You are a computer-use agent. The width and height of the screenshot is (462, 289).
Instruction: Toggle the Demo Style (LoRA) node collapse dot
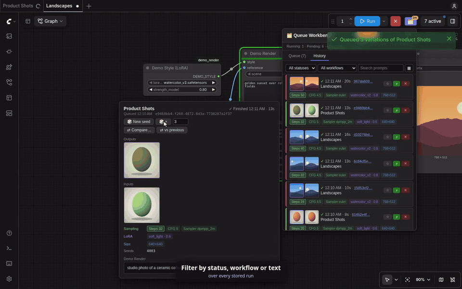pos(148,68)
